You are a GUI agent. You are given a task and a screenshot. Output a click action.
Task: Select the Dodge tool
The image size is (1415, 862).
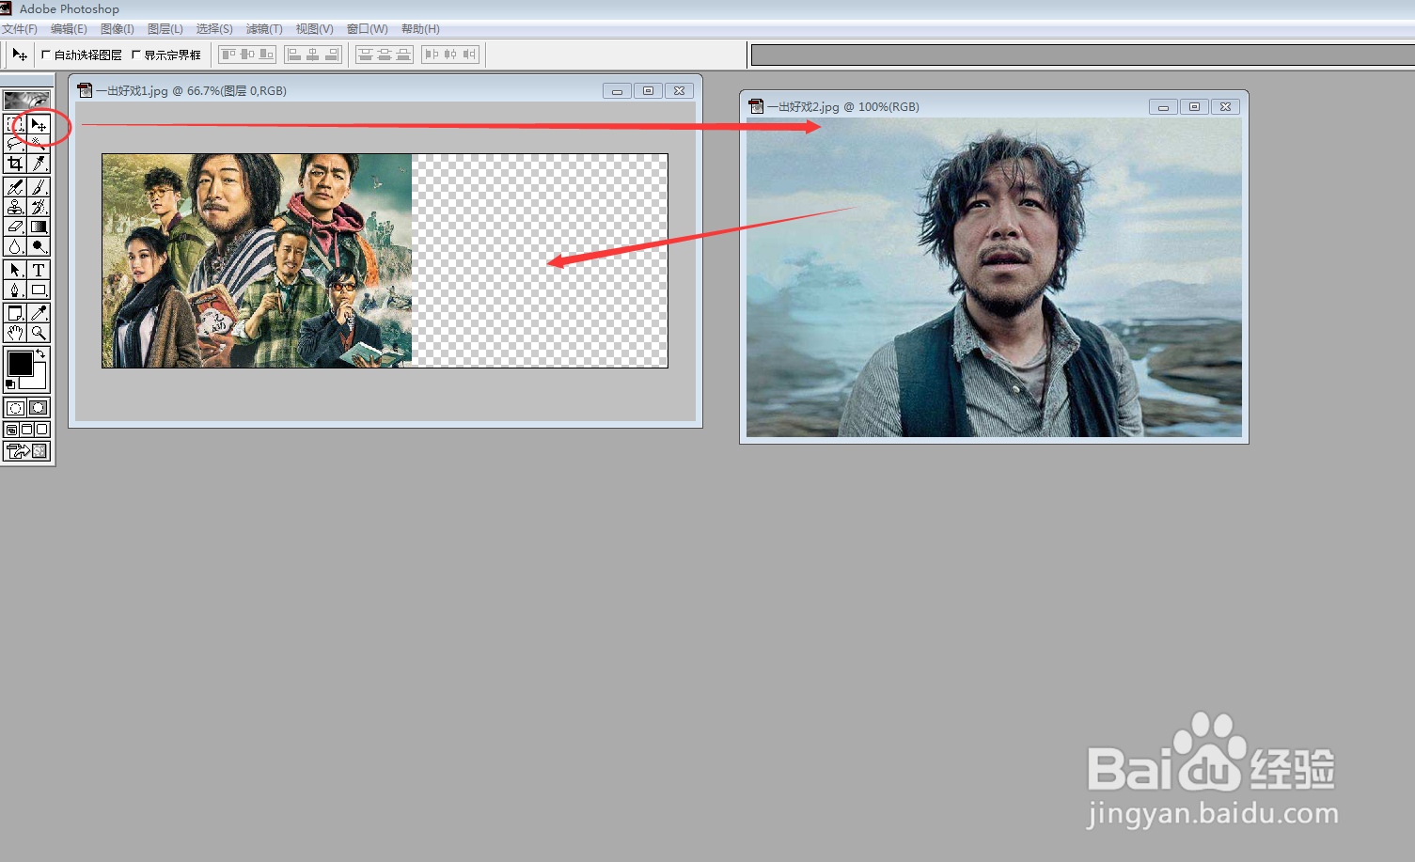39,245
